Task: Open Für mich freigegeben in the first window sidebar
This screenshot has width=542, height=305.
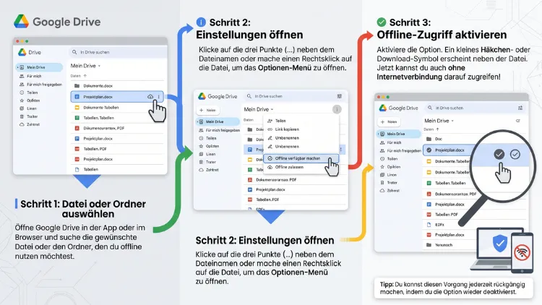Action: pyautogui.click(x=40, y=85)
